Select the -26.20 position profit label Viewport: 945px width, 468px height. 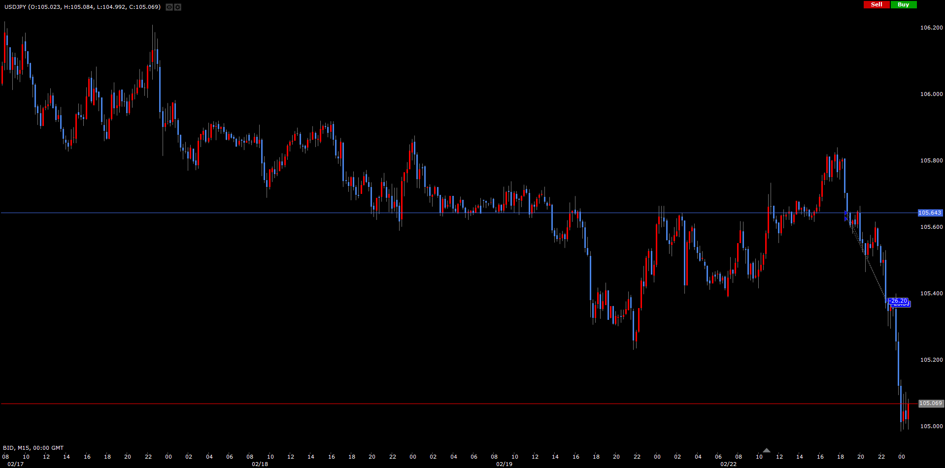(x=898, y=301)
